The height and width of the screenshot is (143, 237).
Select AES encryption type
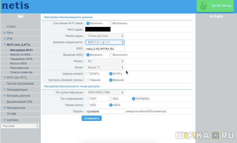pos(111,99)
